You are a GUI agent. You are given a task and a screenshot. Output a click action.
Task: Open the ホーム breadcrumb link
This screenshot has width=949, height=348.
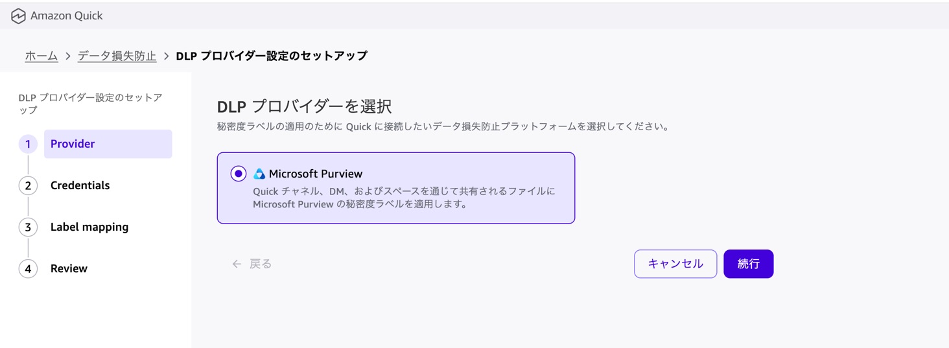[x=41, y=56]
